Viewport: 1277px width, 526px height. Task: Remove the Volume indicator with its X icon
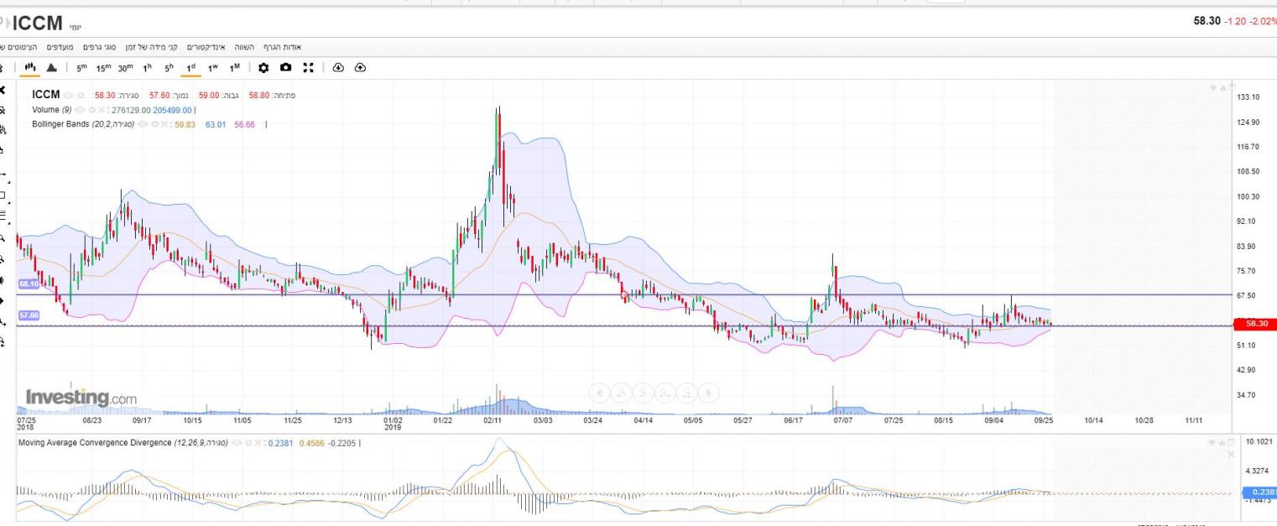102,110
